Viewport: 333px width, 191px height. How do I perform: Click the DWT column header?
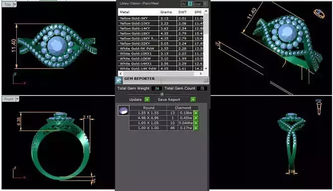[x=185, y=12]
